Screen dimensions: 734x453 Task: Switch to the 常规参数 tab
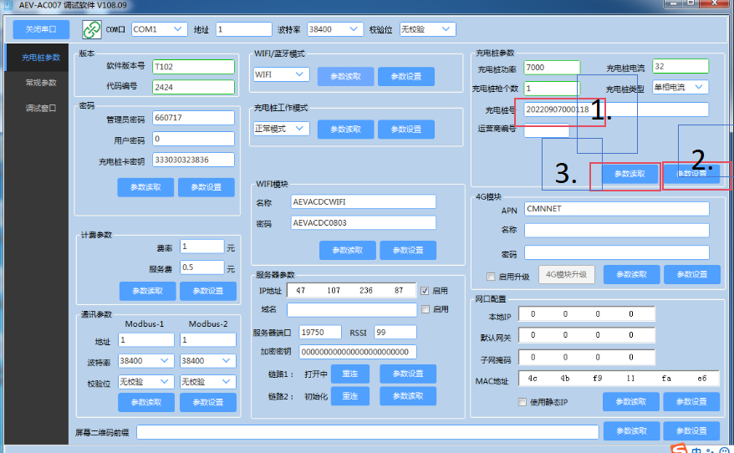pyautogui.click(x=40, y=83)
